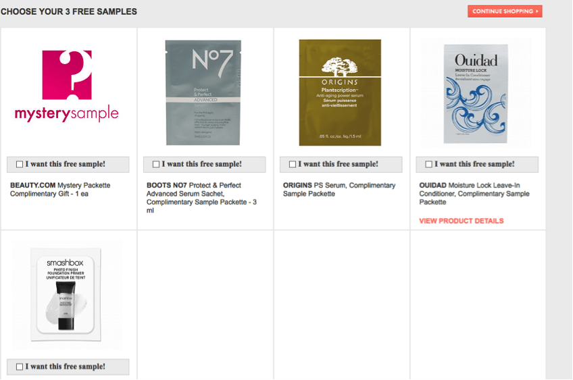Image resolution: width=573 pixels, height=380 pixels.
Task: Open the No7 Protect & Perfect sachet image
Action: [203, 92]
